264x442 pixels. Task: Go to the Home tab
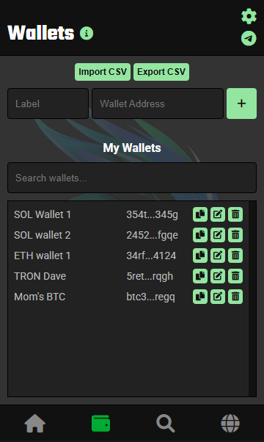[x=35, y=424]
